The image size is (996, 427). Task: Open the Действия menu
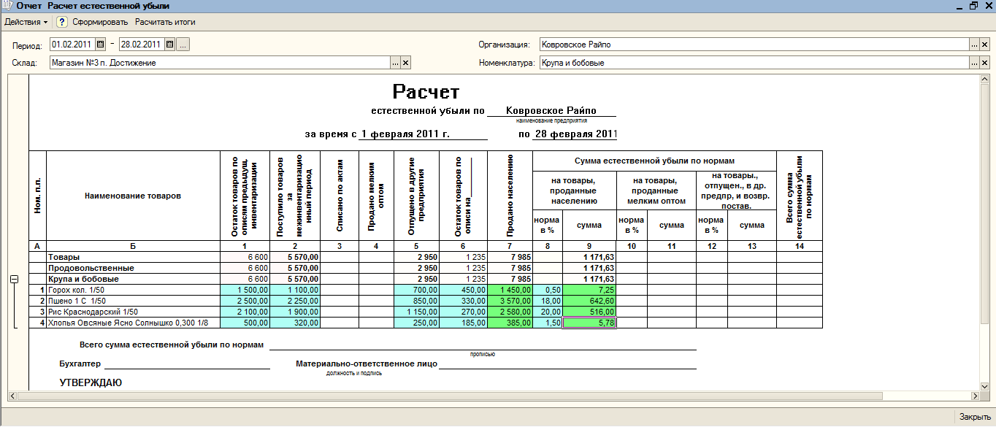click(26, 22)
